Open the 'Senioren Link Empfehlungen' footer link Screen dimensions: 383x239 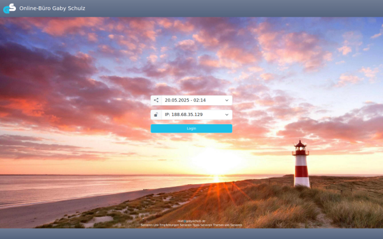click(x=160, y=225)
